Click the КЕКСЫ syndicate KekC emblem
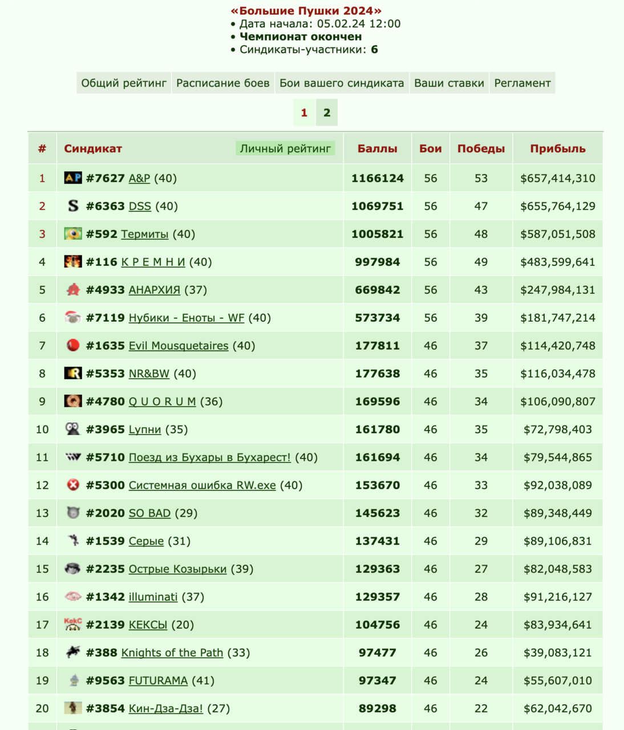624x730 pixels. 73,624
